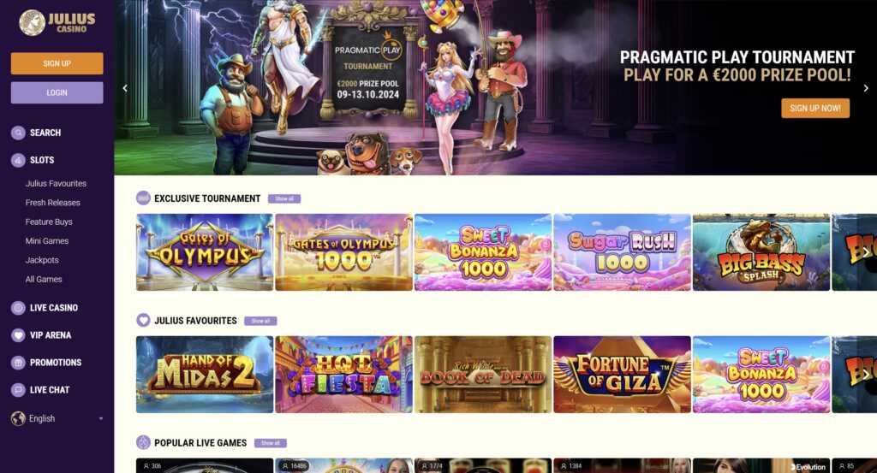Image resolution: width=877 pixels, height=473 pixels.
Task: Open the Live Casino icon
Action: click(x=18, y=308)
